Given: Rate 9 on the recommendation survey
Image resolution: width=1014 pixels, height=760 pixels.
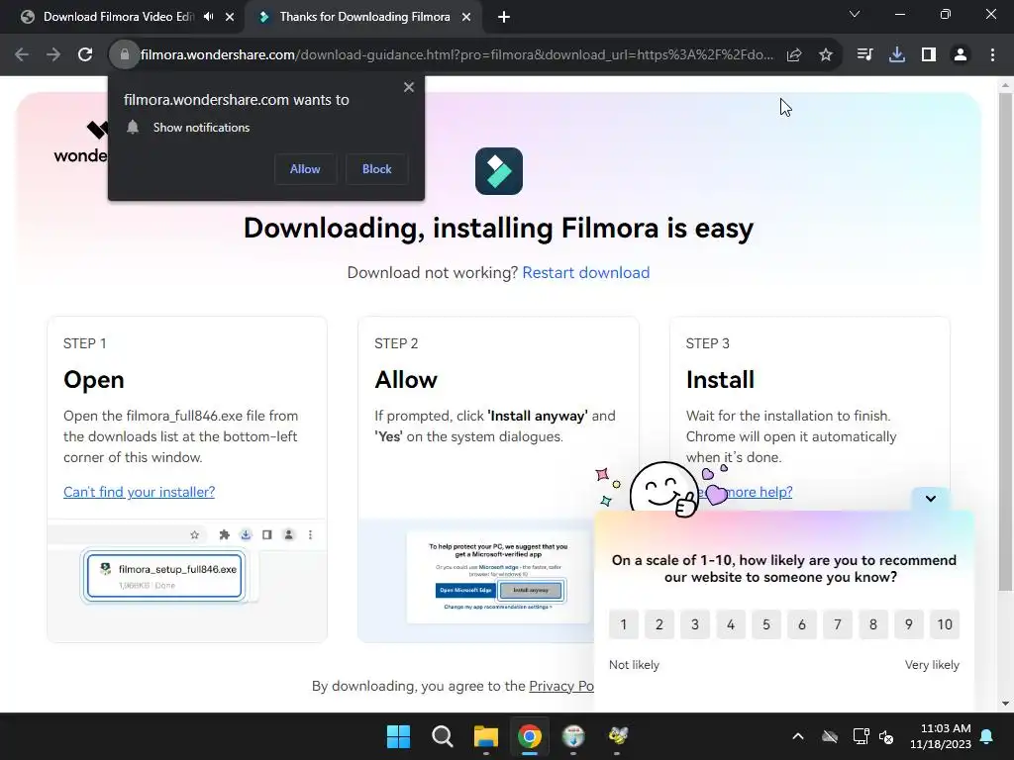Looking at the screenshot, I should click(909, 624).
